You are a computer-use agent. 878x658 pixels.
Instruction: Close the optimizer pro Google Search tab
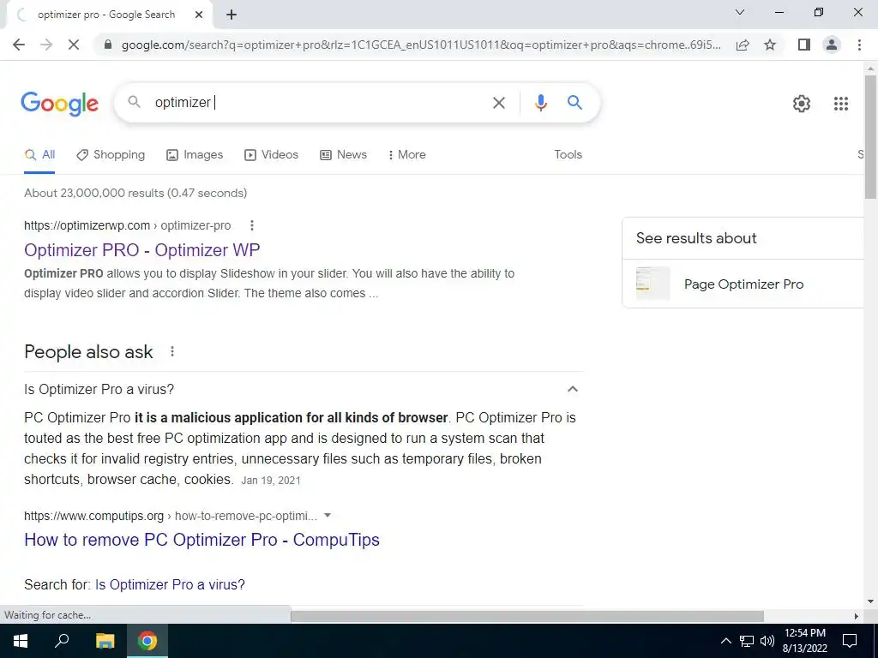point(199,15)
